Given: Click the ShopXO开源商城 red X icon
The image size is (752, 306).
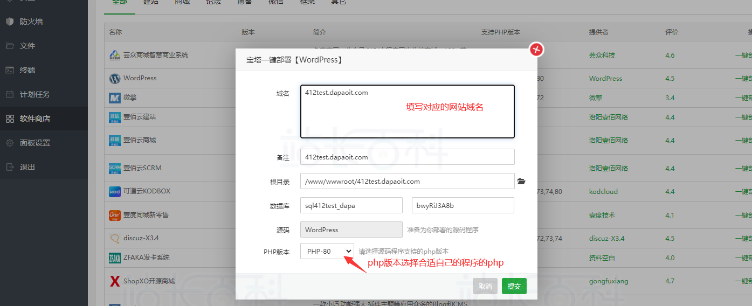Looking at the screenshot, I should pos(115,281).
